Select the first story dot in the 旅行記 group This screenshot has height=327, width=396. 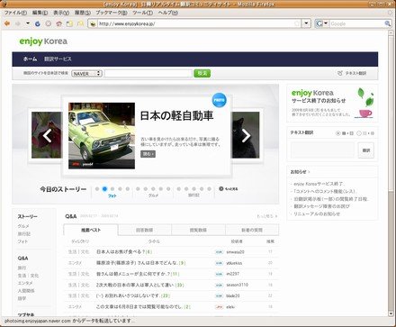click(x=178, y=189)
